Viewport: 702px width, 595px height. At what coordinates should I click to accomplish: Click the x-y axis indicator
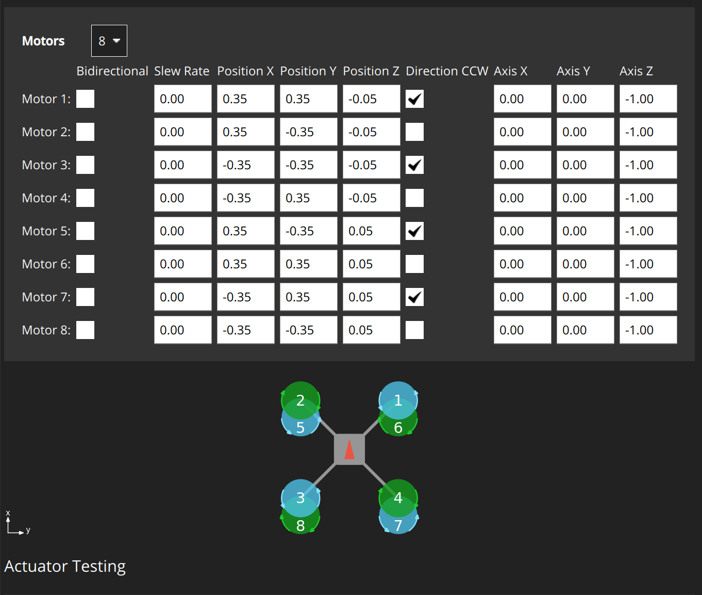point(18,523)
